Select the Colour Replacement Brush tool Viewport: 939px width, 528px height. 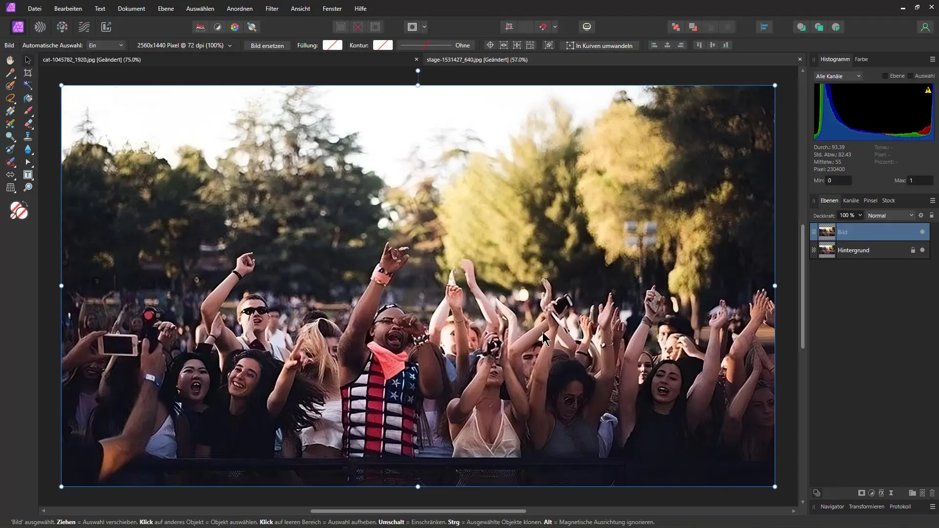(10, 124)
